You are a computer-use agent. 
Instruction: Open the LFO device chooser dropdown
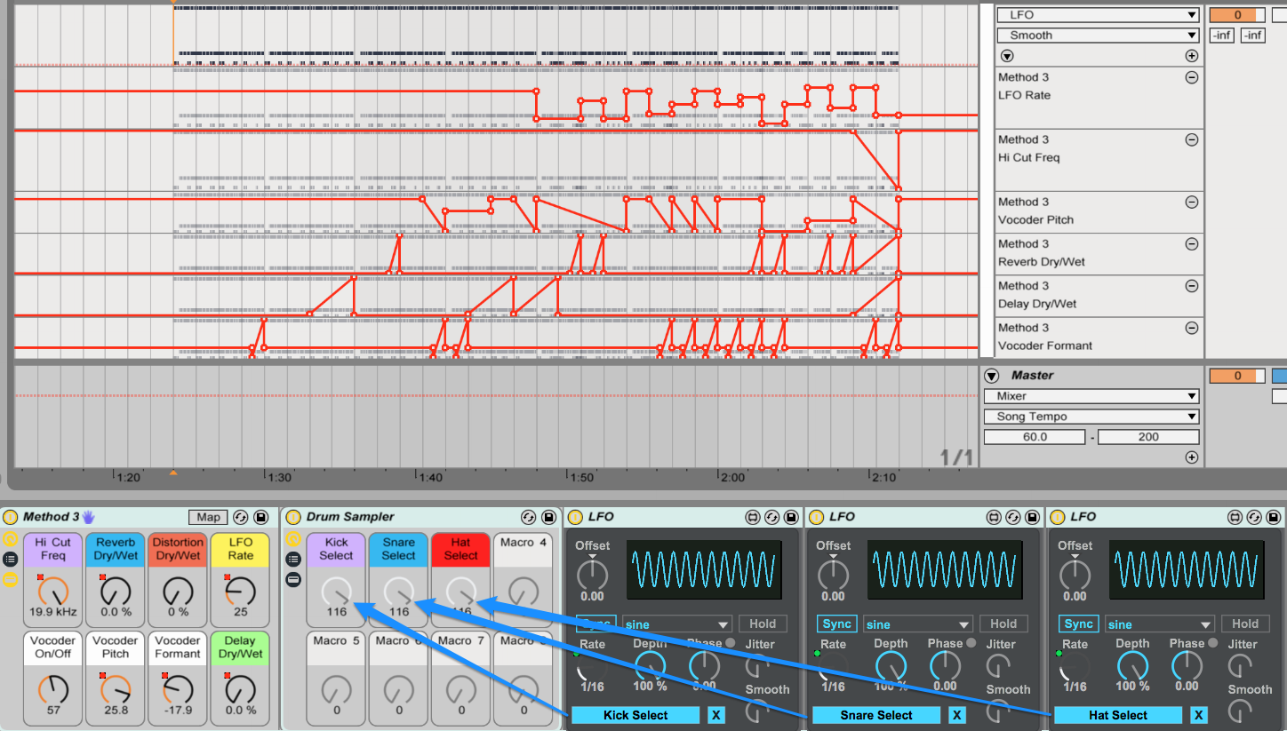click(x=1098, y=15)
